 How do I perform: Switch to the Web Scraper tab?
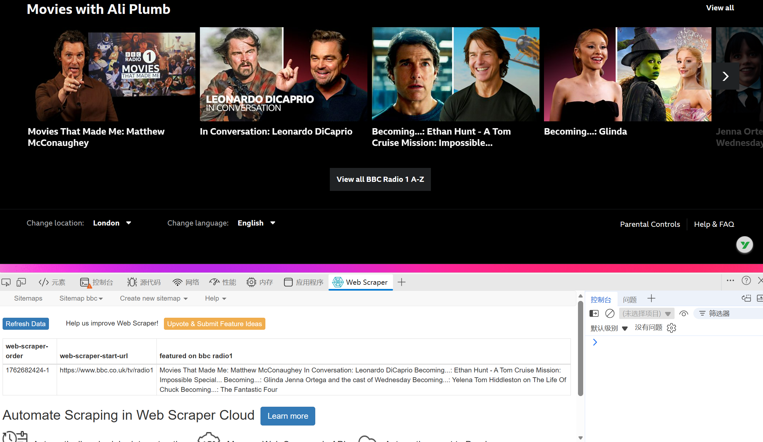tap(360, 282)
